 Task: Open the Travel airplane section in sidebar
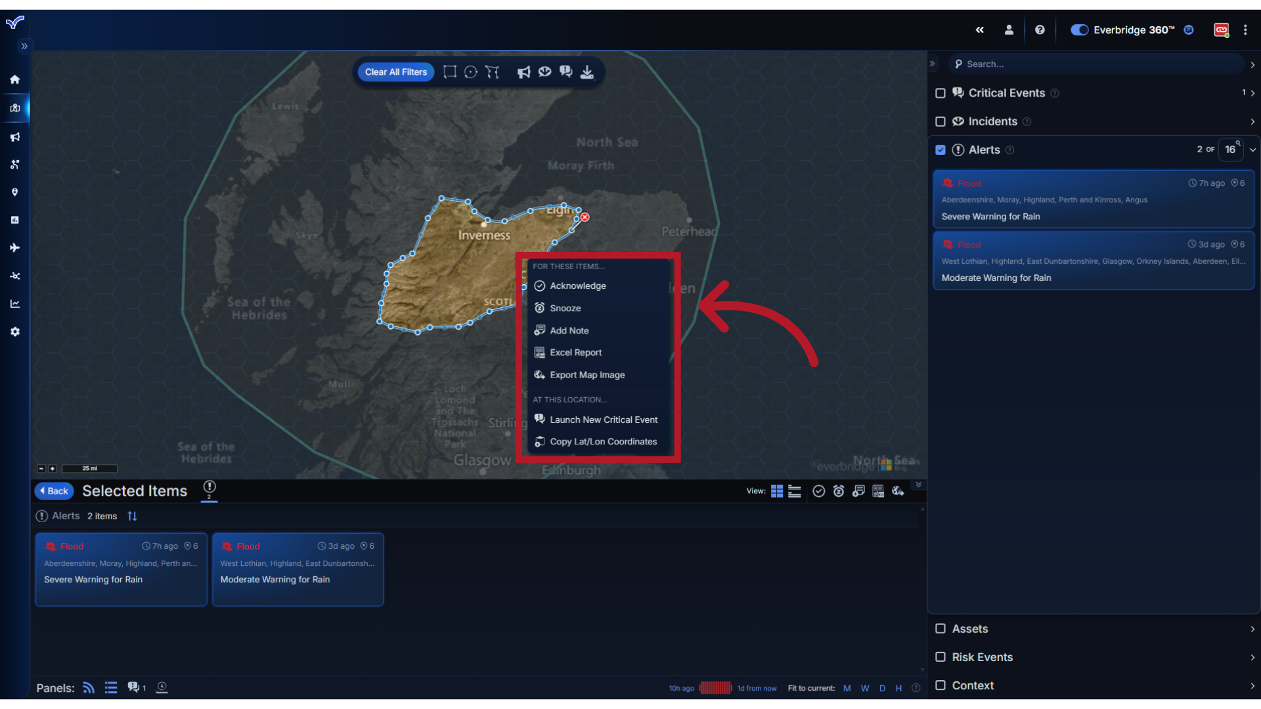(x=14, y=247)
